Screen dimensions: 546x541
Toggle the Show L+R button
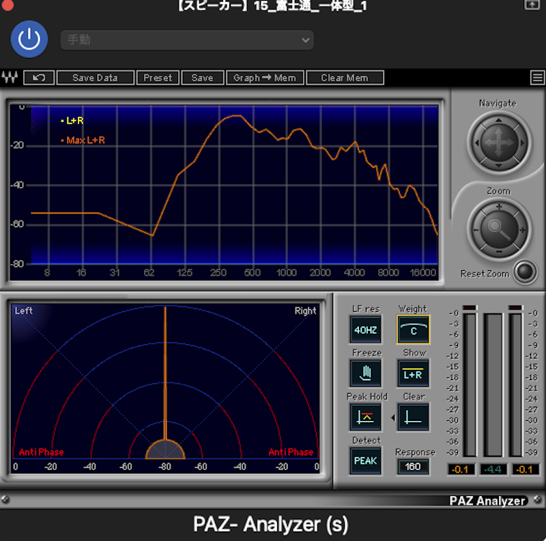(x=413, y=374)
